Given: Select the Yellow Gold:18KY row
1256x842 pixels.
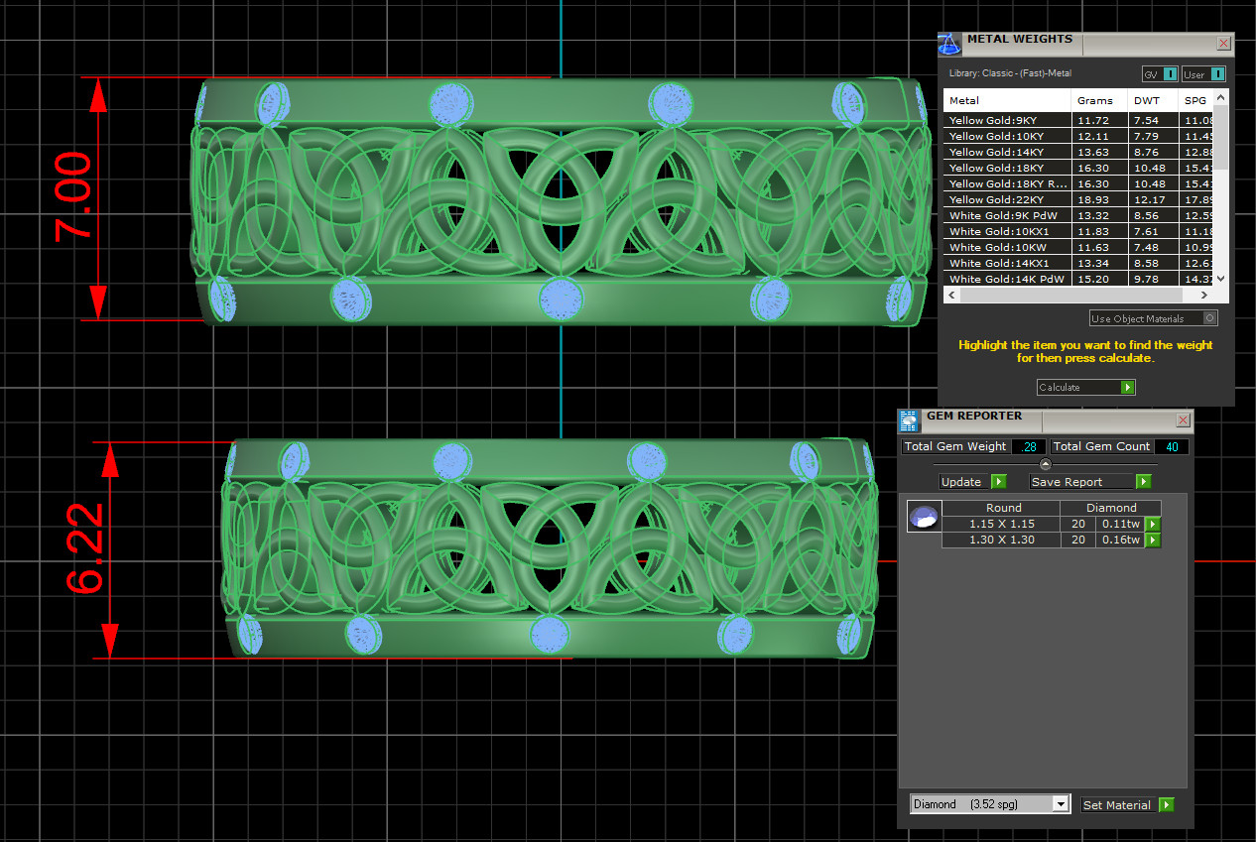Looking at the screenshot, I should coord(1006,169).
